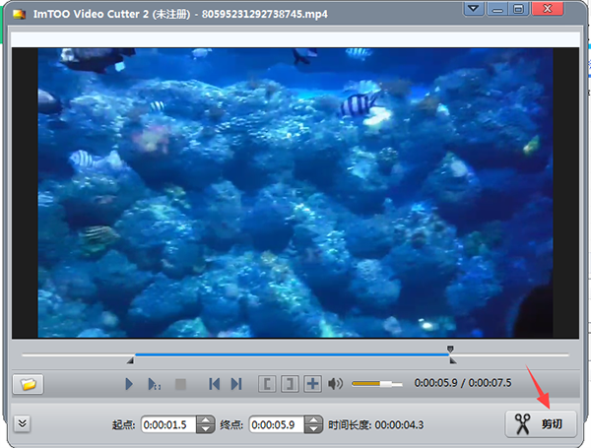Click the start point time field
This screenshot has width=591, height=448.
167,424
